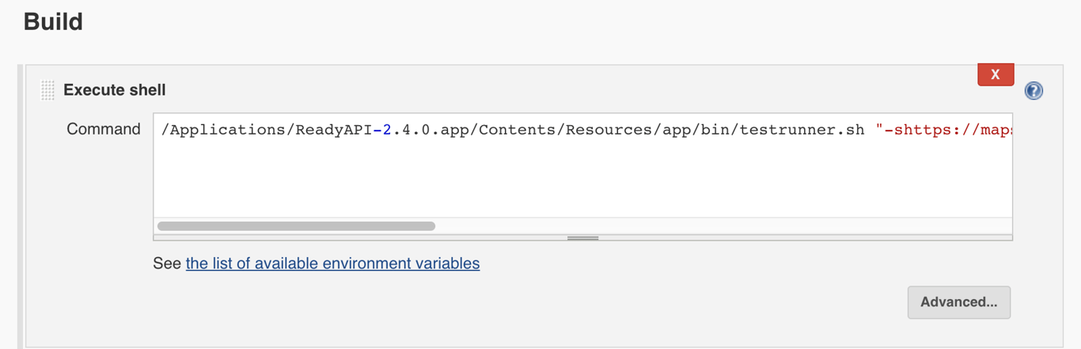Click the Execute shell title label
The height and width of the screenshot is (349, 1081).
tap(114, 90)
